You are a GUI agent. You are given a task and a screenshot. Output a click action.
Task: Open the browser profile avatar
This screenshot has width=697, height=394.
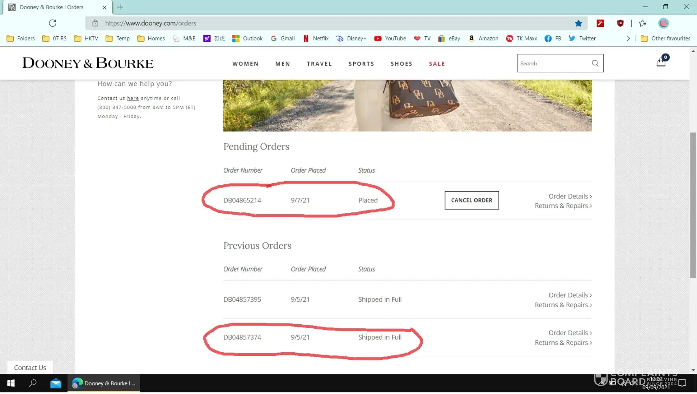coord(663,23)
